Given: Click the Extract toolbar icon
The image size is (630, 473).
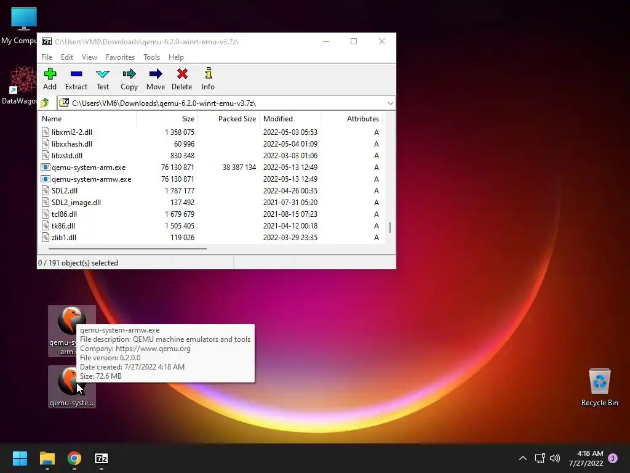Looking at the screenshot, I should (76, 74).
